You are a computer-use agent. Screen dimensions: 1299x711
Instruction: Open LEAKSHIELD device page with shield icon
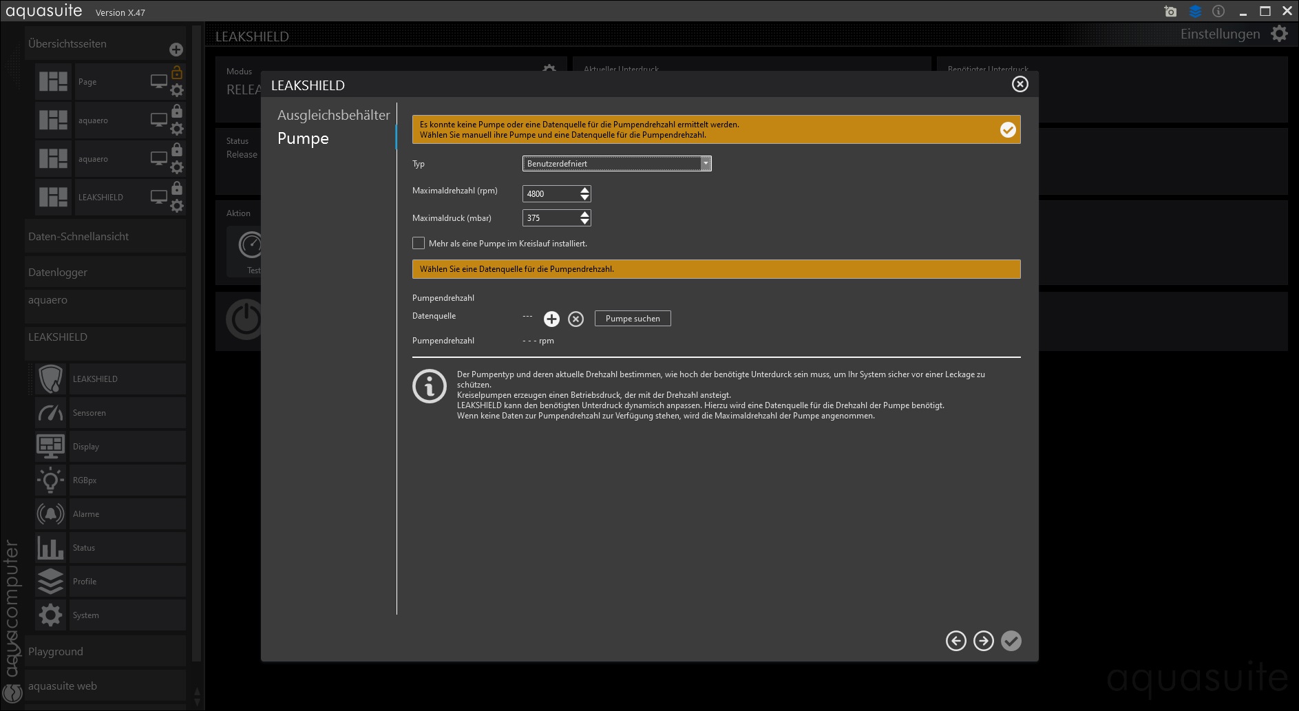[x=110, y=379]
